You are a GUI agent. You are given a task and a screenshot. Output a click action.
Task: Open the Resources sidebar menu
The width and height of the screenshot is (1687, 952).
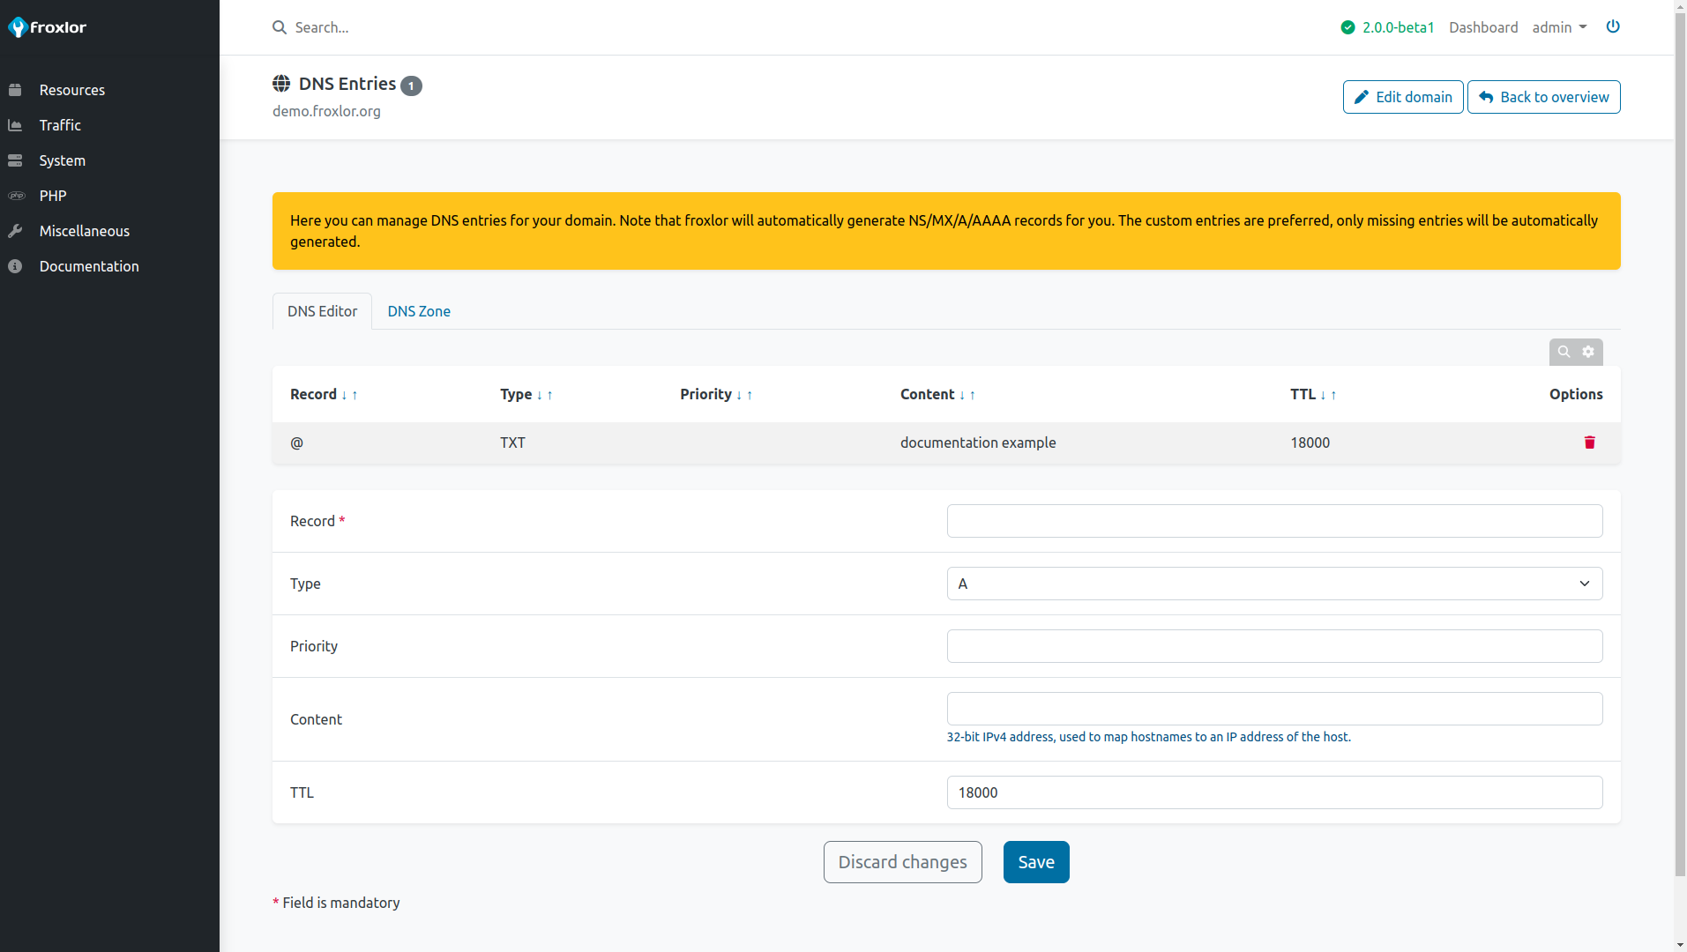71,90
